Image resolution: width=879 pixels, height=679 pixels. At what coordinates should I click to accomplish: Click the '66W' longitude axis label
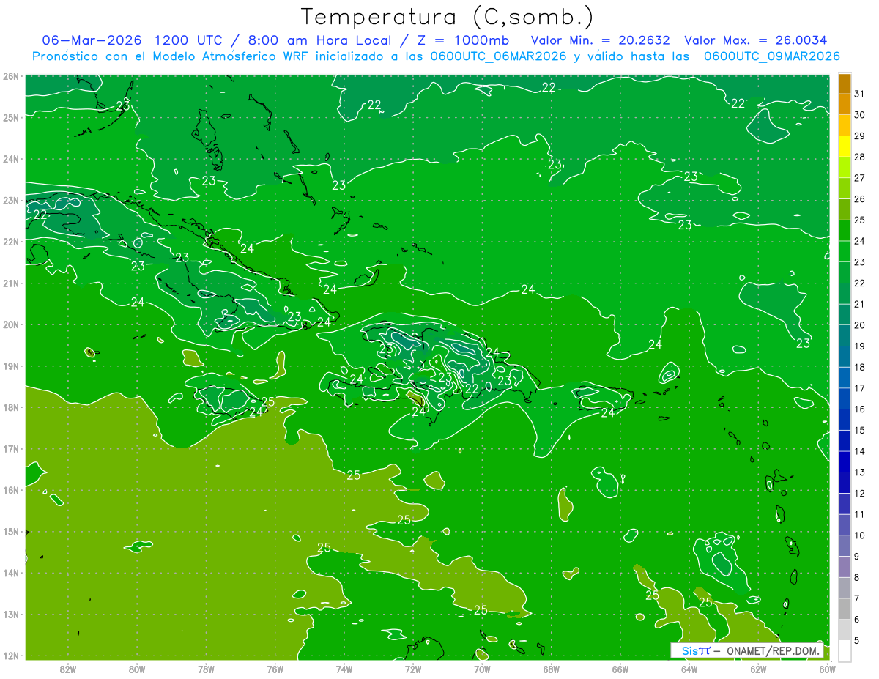point(620,669)
